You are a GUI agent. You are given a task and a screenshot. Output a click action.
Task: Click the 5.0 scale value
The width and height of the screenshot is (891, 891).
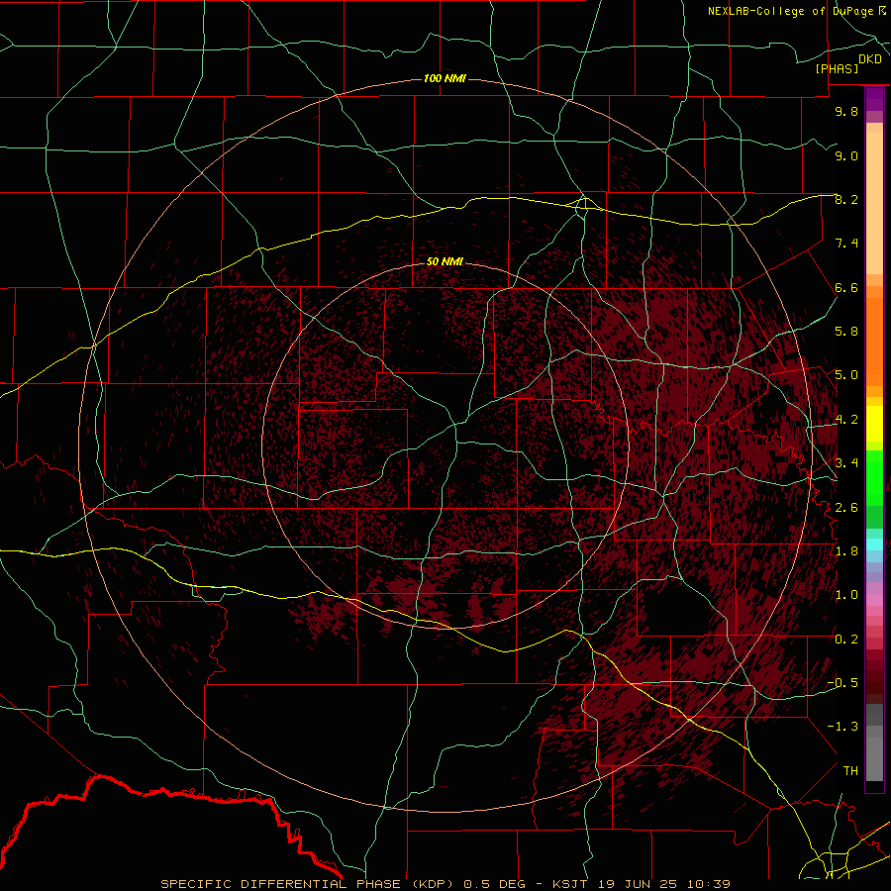tap(846, 375)
